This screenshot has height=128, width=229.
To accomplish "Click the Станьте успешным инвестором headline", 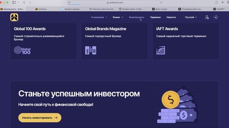I will 79,94.
